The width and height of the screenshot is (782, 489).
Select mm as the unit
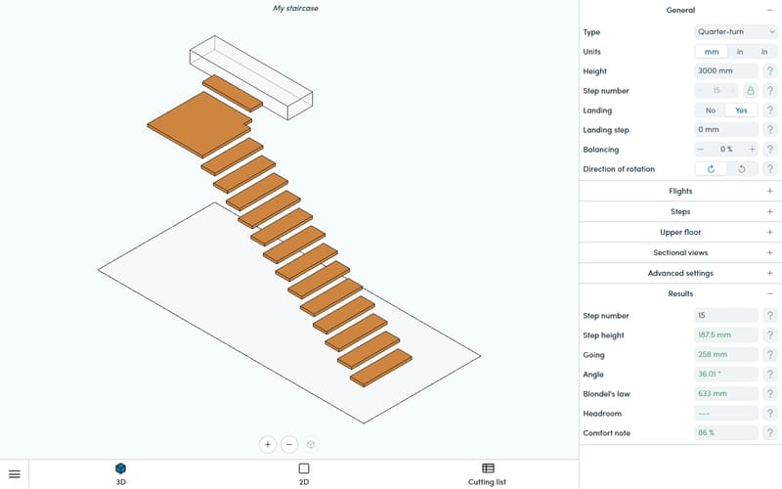click(x=712, y=52)
